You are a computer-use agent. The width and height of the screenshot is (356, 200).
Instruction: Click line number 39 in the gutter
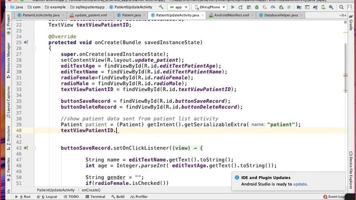18,124
